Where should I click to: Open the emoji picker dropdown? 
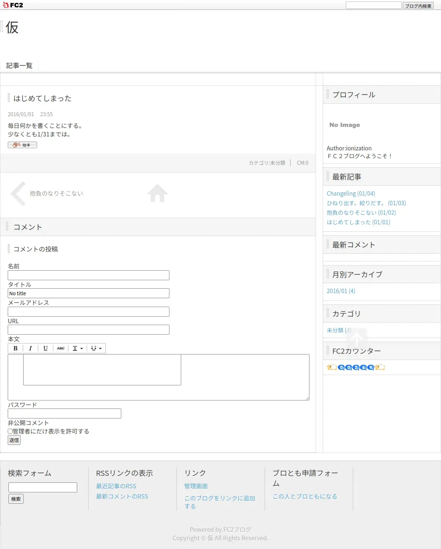click(96, 348)
